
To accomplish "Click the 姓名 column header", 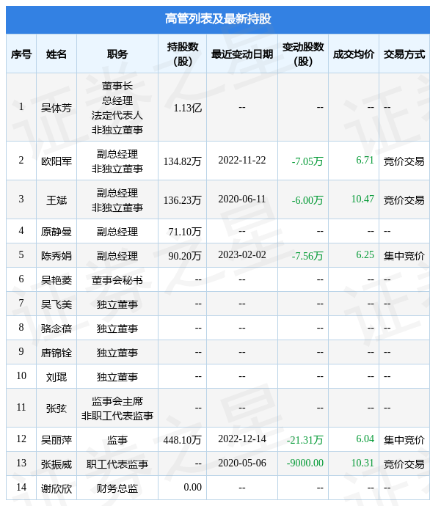I will [57, 54].
